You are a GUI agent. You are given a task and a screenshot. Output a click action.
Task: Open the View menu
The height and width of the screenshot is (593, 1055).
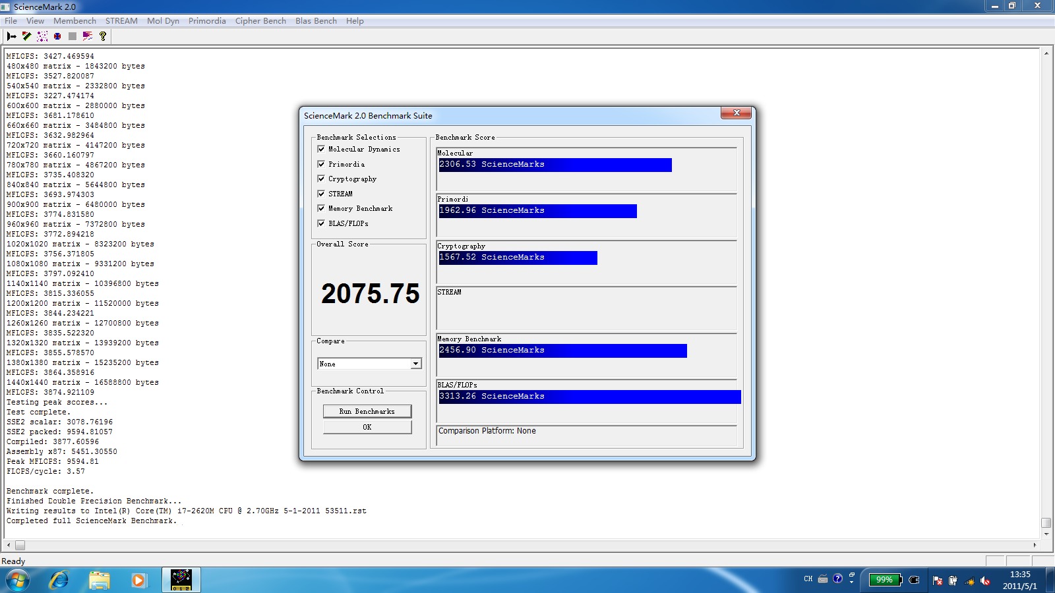pyautogui.click(x=35, y=20)
